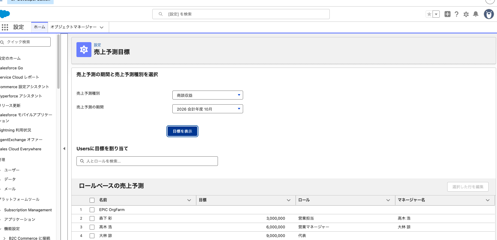The width and height of the screenshot is (497, 240).
Task: Open the favorites list dropdown arrow
Action: 436,14
